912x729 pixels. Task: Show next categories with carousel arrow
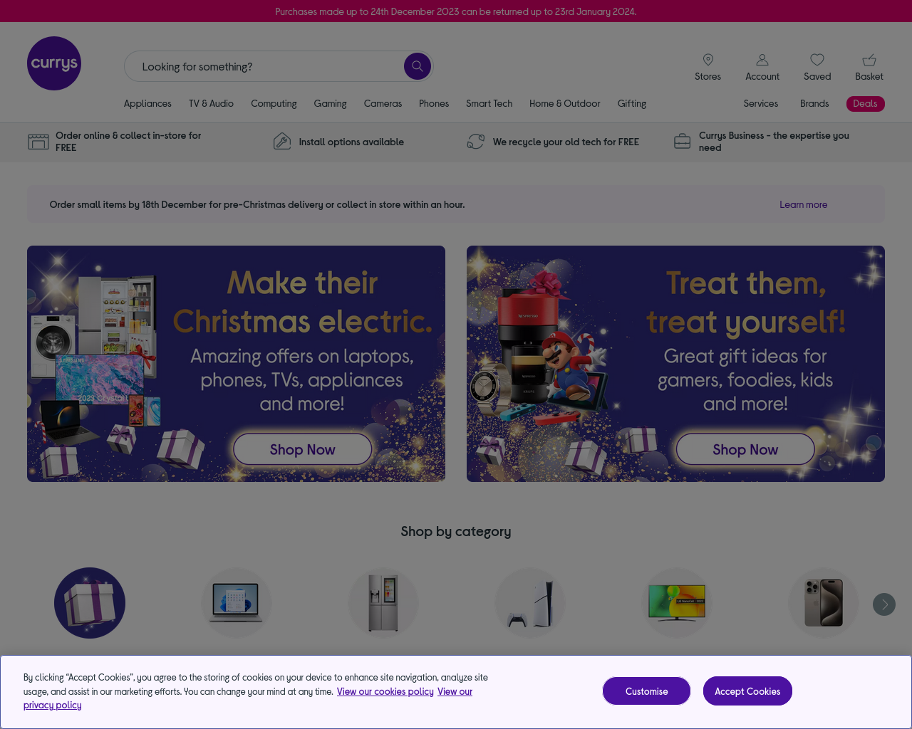884,604
